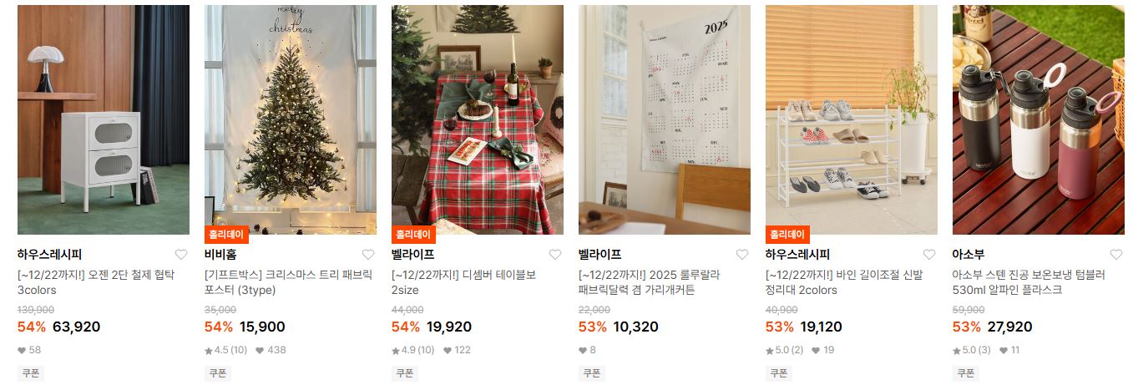Click 쿠폰 tag under 오젠 협탁 product
Image resolution: width=1133 pixels, height=385 pixels.
[x=31, y=373]
